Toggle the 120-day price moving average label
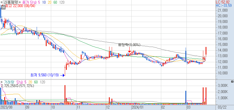Image resolution: width=234 pixels, height=110 pixels. click(x=62, y=2)
